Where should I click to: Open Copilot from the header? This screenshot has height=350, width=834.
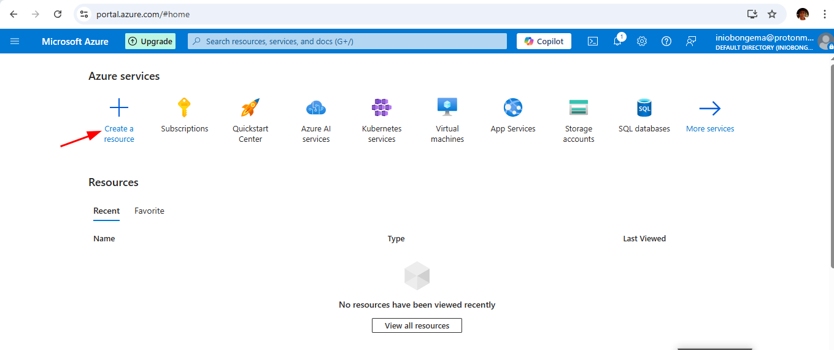point(544,41)
